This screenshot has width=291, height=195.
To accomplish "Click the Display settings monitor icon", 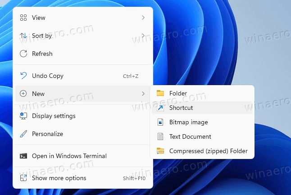I will pyautogui.click(x=23, y=116).
